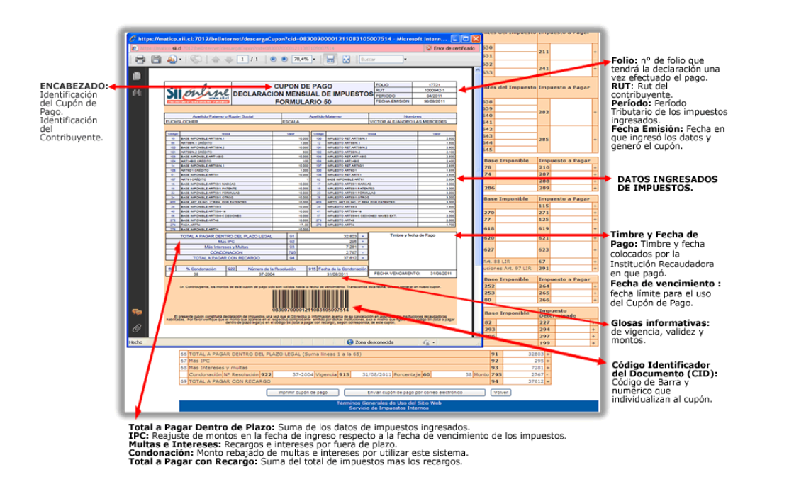Click Enviar cupón de pago por correo electrónico
Viewport: 789px width, 477px height.
pyautogui.click(x=415, y=393)
